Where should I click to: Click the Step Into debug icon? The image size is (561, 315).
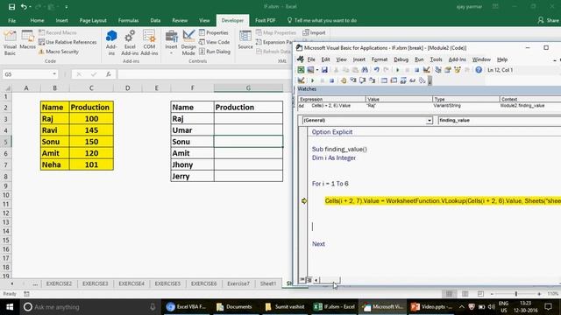click(353, 80)
